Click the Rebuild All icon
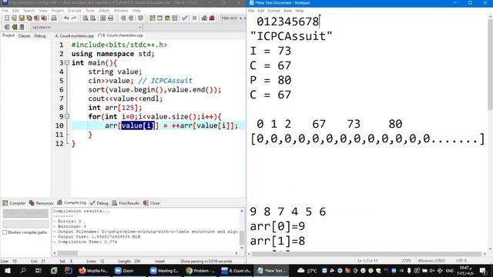 tap(175, 18)
